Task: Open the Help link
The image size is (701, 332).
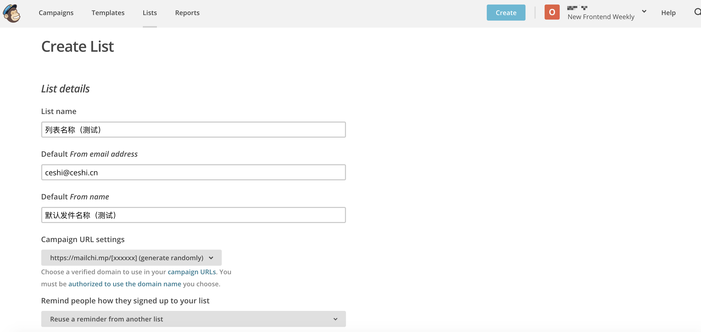Action: point(668,13)
